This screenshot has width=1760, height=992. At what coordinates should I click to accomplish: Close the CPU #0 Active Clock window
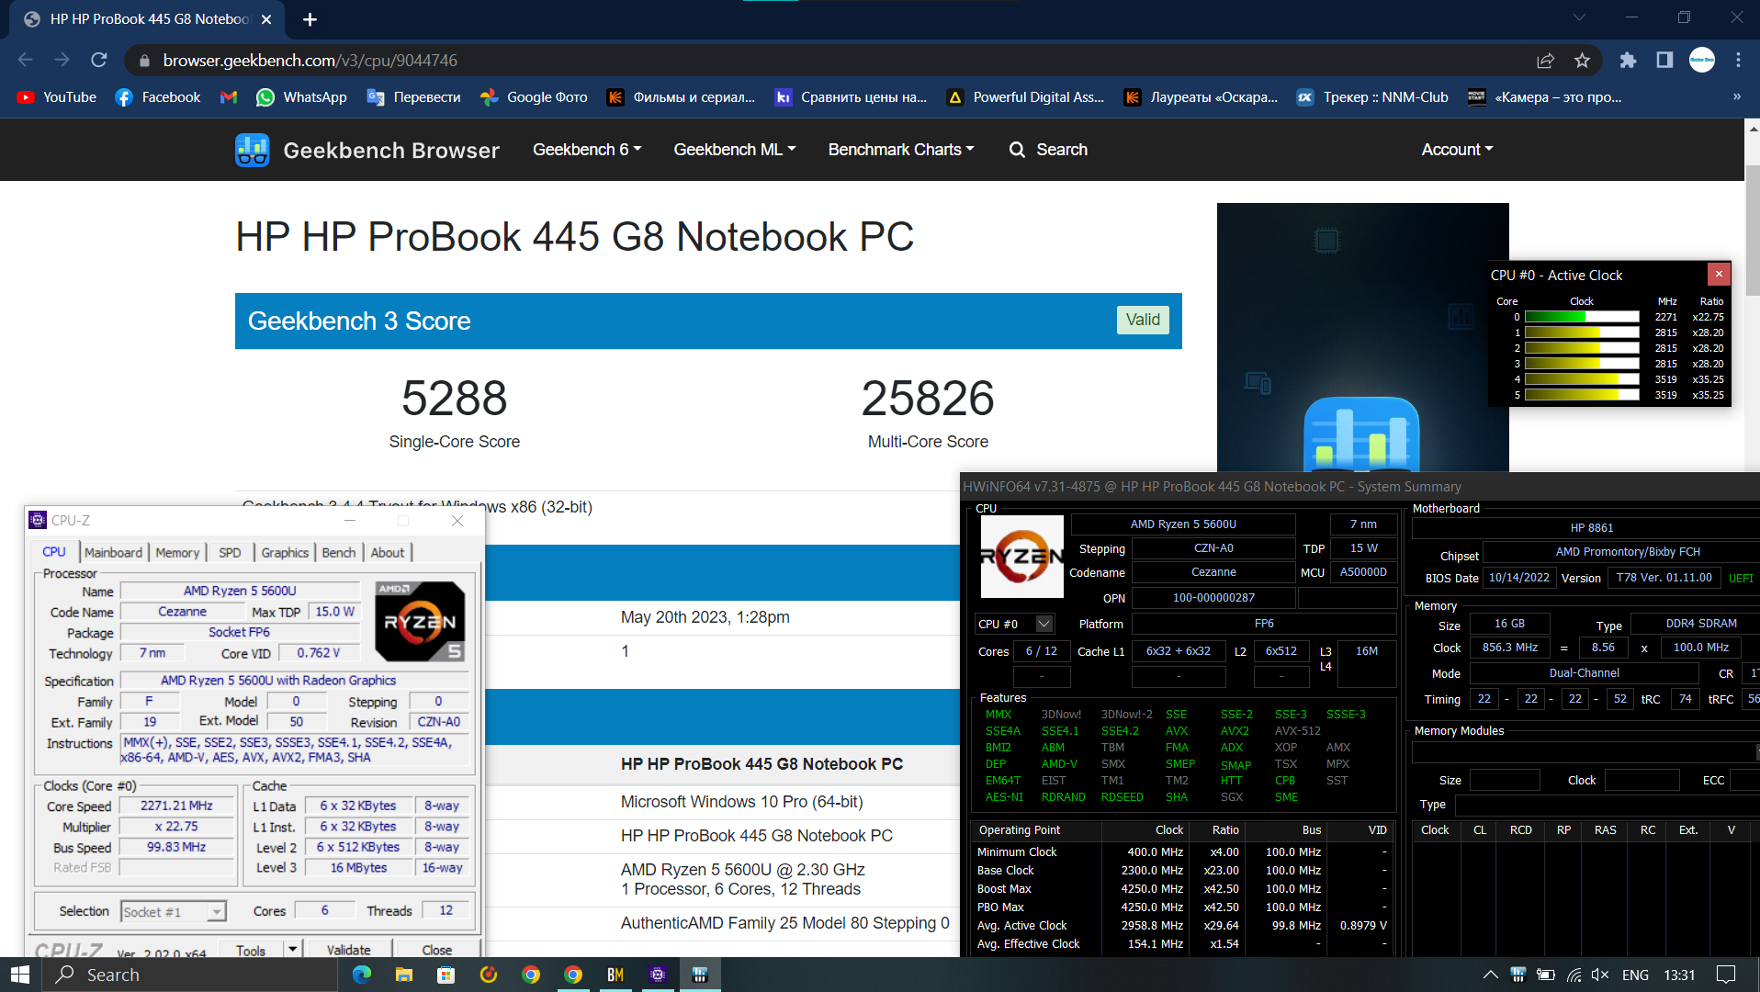(x=1719, y=274)
